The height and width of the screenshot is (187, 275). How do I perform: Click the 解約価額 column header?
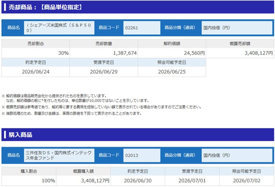click(x=172, y=44)
